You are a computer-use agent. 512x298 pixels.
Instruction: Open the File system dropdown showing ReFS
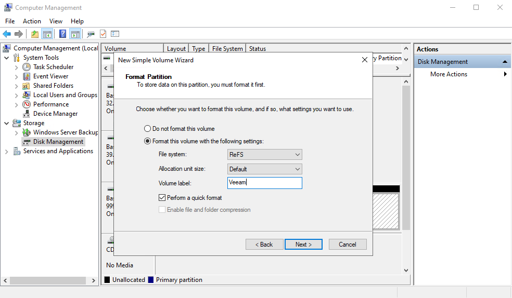pos(265,155)
